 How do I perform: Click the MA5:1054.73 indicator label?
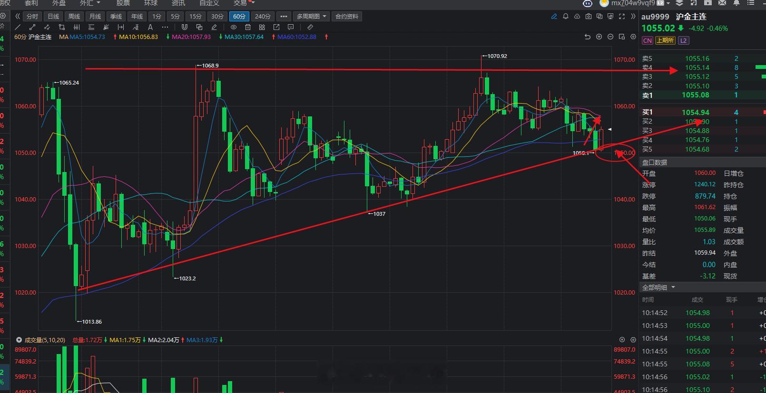87,37
